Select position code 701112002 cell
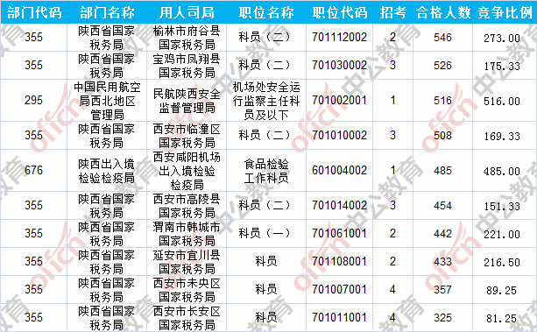This screenshot has width=537, height=332. click(339, 38)
